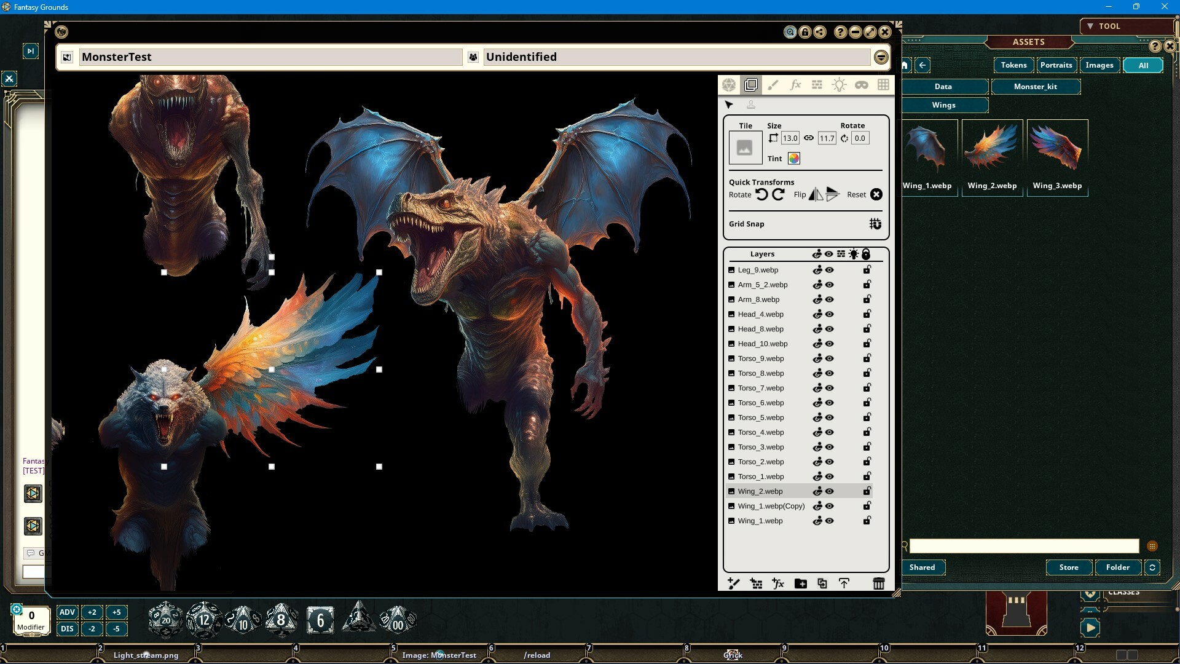
Task: Delete layer with trash icon
Action: tap(878, 584)
